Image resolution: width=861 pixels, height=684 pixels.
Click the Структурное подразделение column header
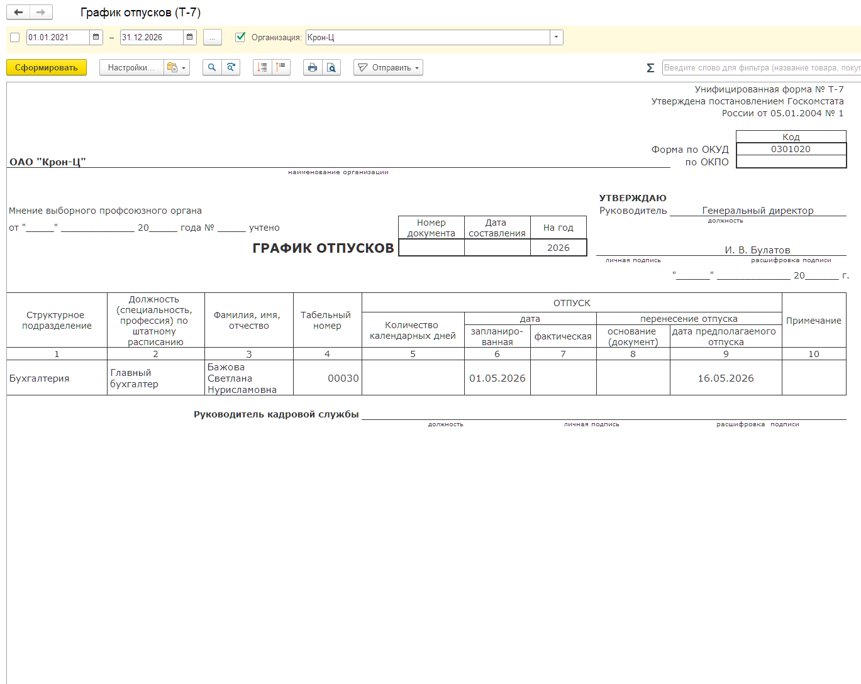[57, 320]
